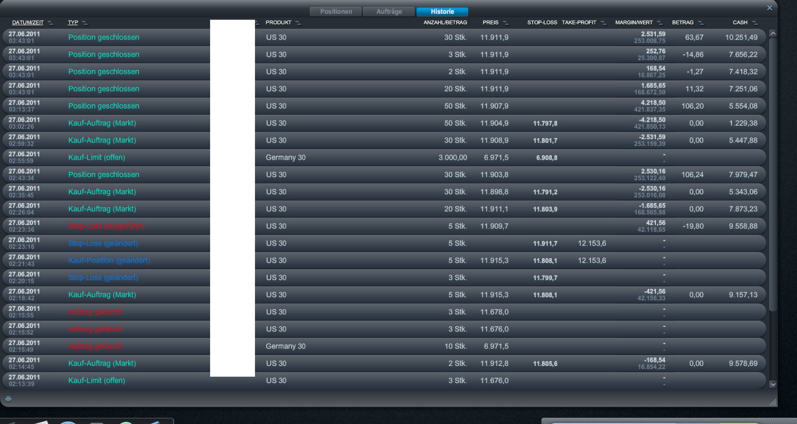
Task: Click the cash value 9.578,69
Action: (x=743, y=363)
